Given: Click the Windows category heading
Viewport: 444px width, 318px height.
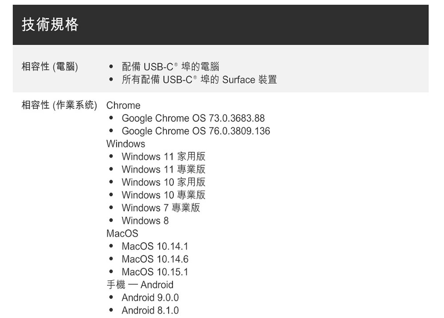Looking at the screenshot, I should click(x=126, y=143).
